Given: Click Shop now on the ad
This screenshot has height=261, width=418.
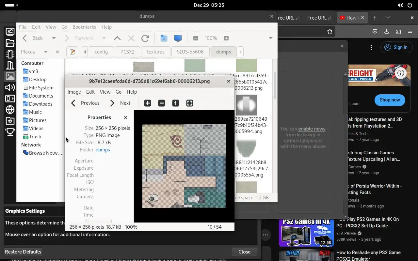Looking at the screenshot, I should tap(390, 100).
